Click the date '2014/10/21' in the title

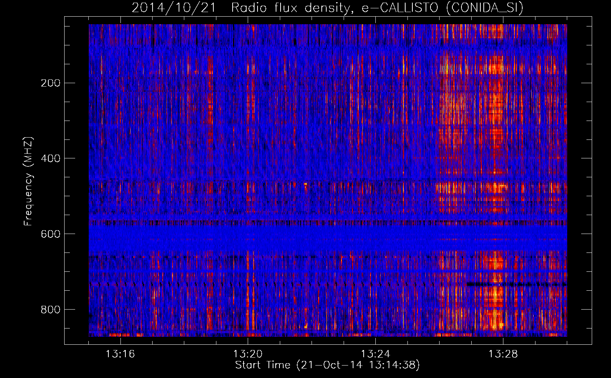point(174,8)
